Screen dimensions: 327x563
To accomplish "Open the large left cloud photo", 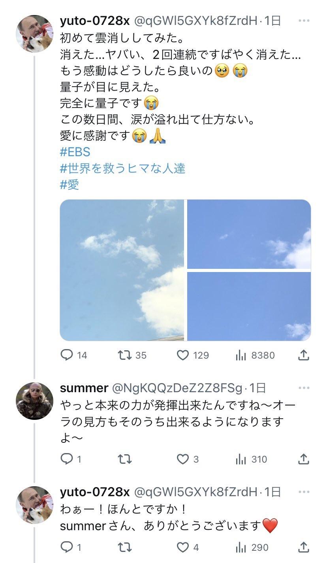I will [122, 270].
